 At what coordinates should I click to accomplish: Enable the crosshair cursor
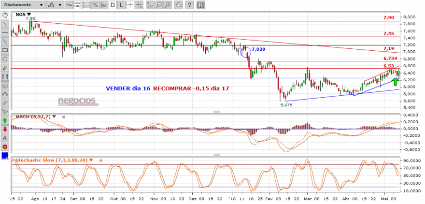click(130, 5)
